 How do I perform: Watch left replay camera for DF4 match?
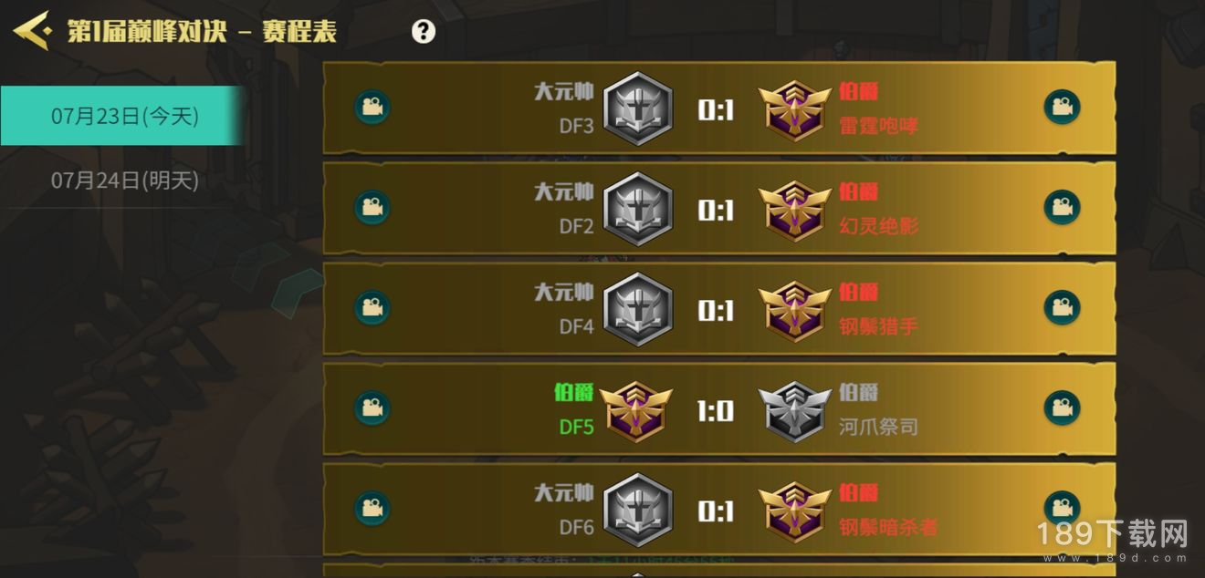pos(372,308)
